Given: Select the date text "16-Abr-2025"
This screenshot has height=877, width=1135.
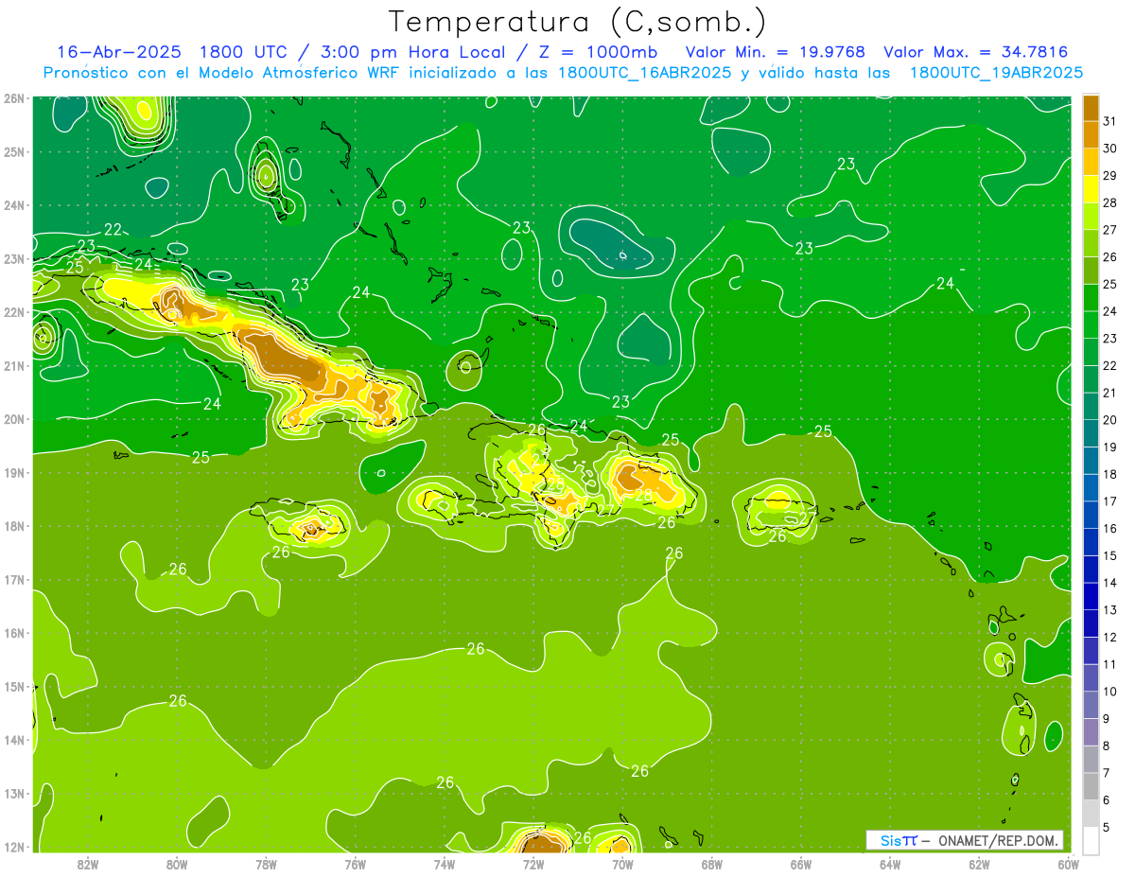Looking at the screenshot, I should pos(119,52).
